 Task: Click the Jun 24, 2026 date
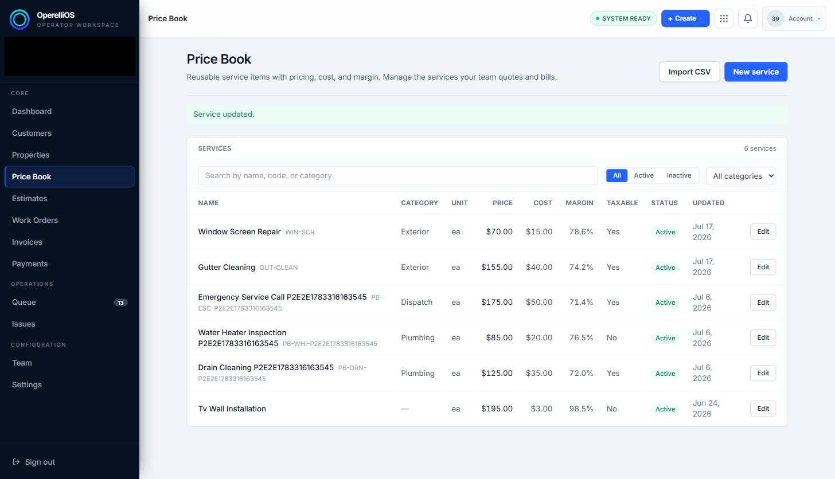[x=706, y=409]
